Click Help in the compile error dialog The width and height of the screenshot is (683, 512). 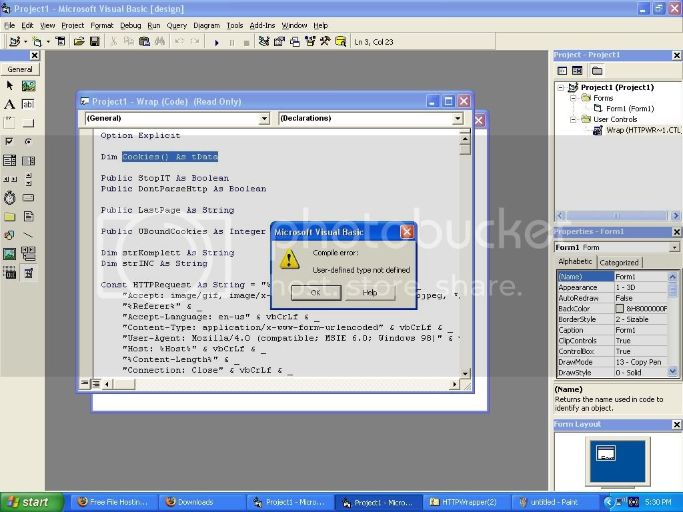370,293
